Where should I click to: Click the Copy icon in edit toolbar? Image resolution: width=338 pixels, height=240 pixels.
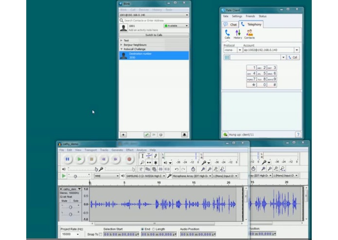[x=148, y=169]
